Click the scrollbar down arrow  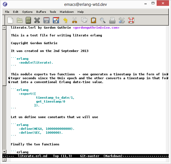[4, 152]
